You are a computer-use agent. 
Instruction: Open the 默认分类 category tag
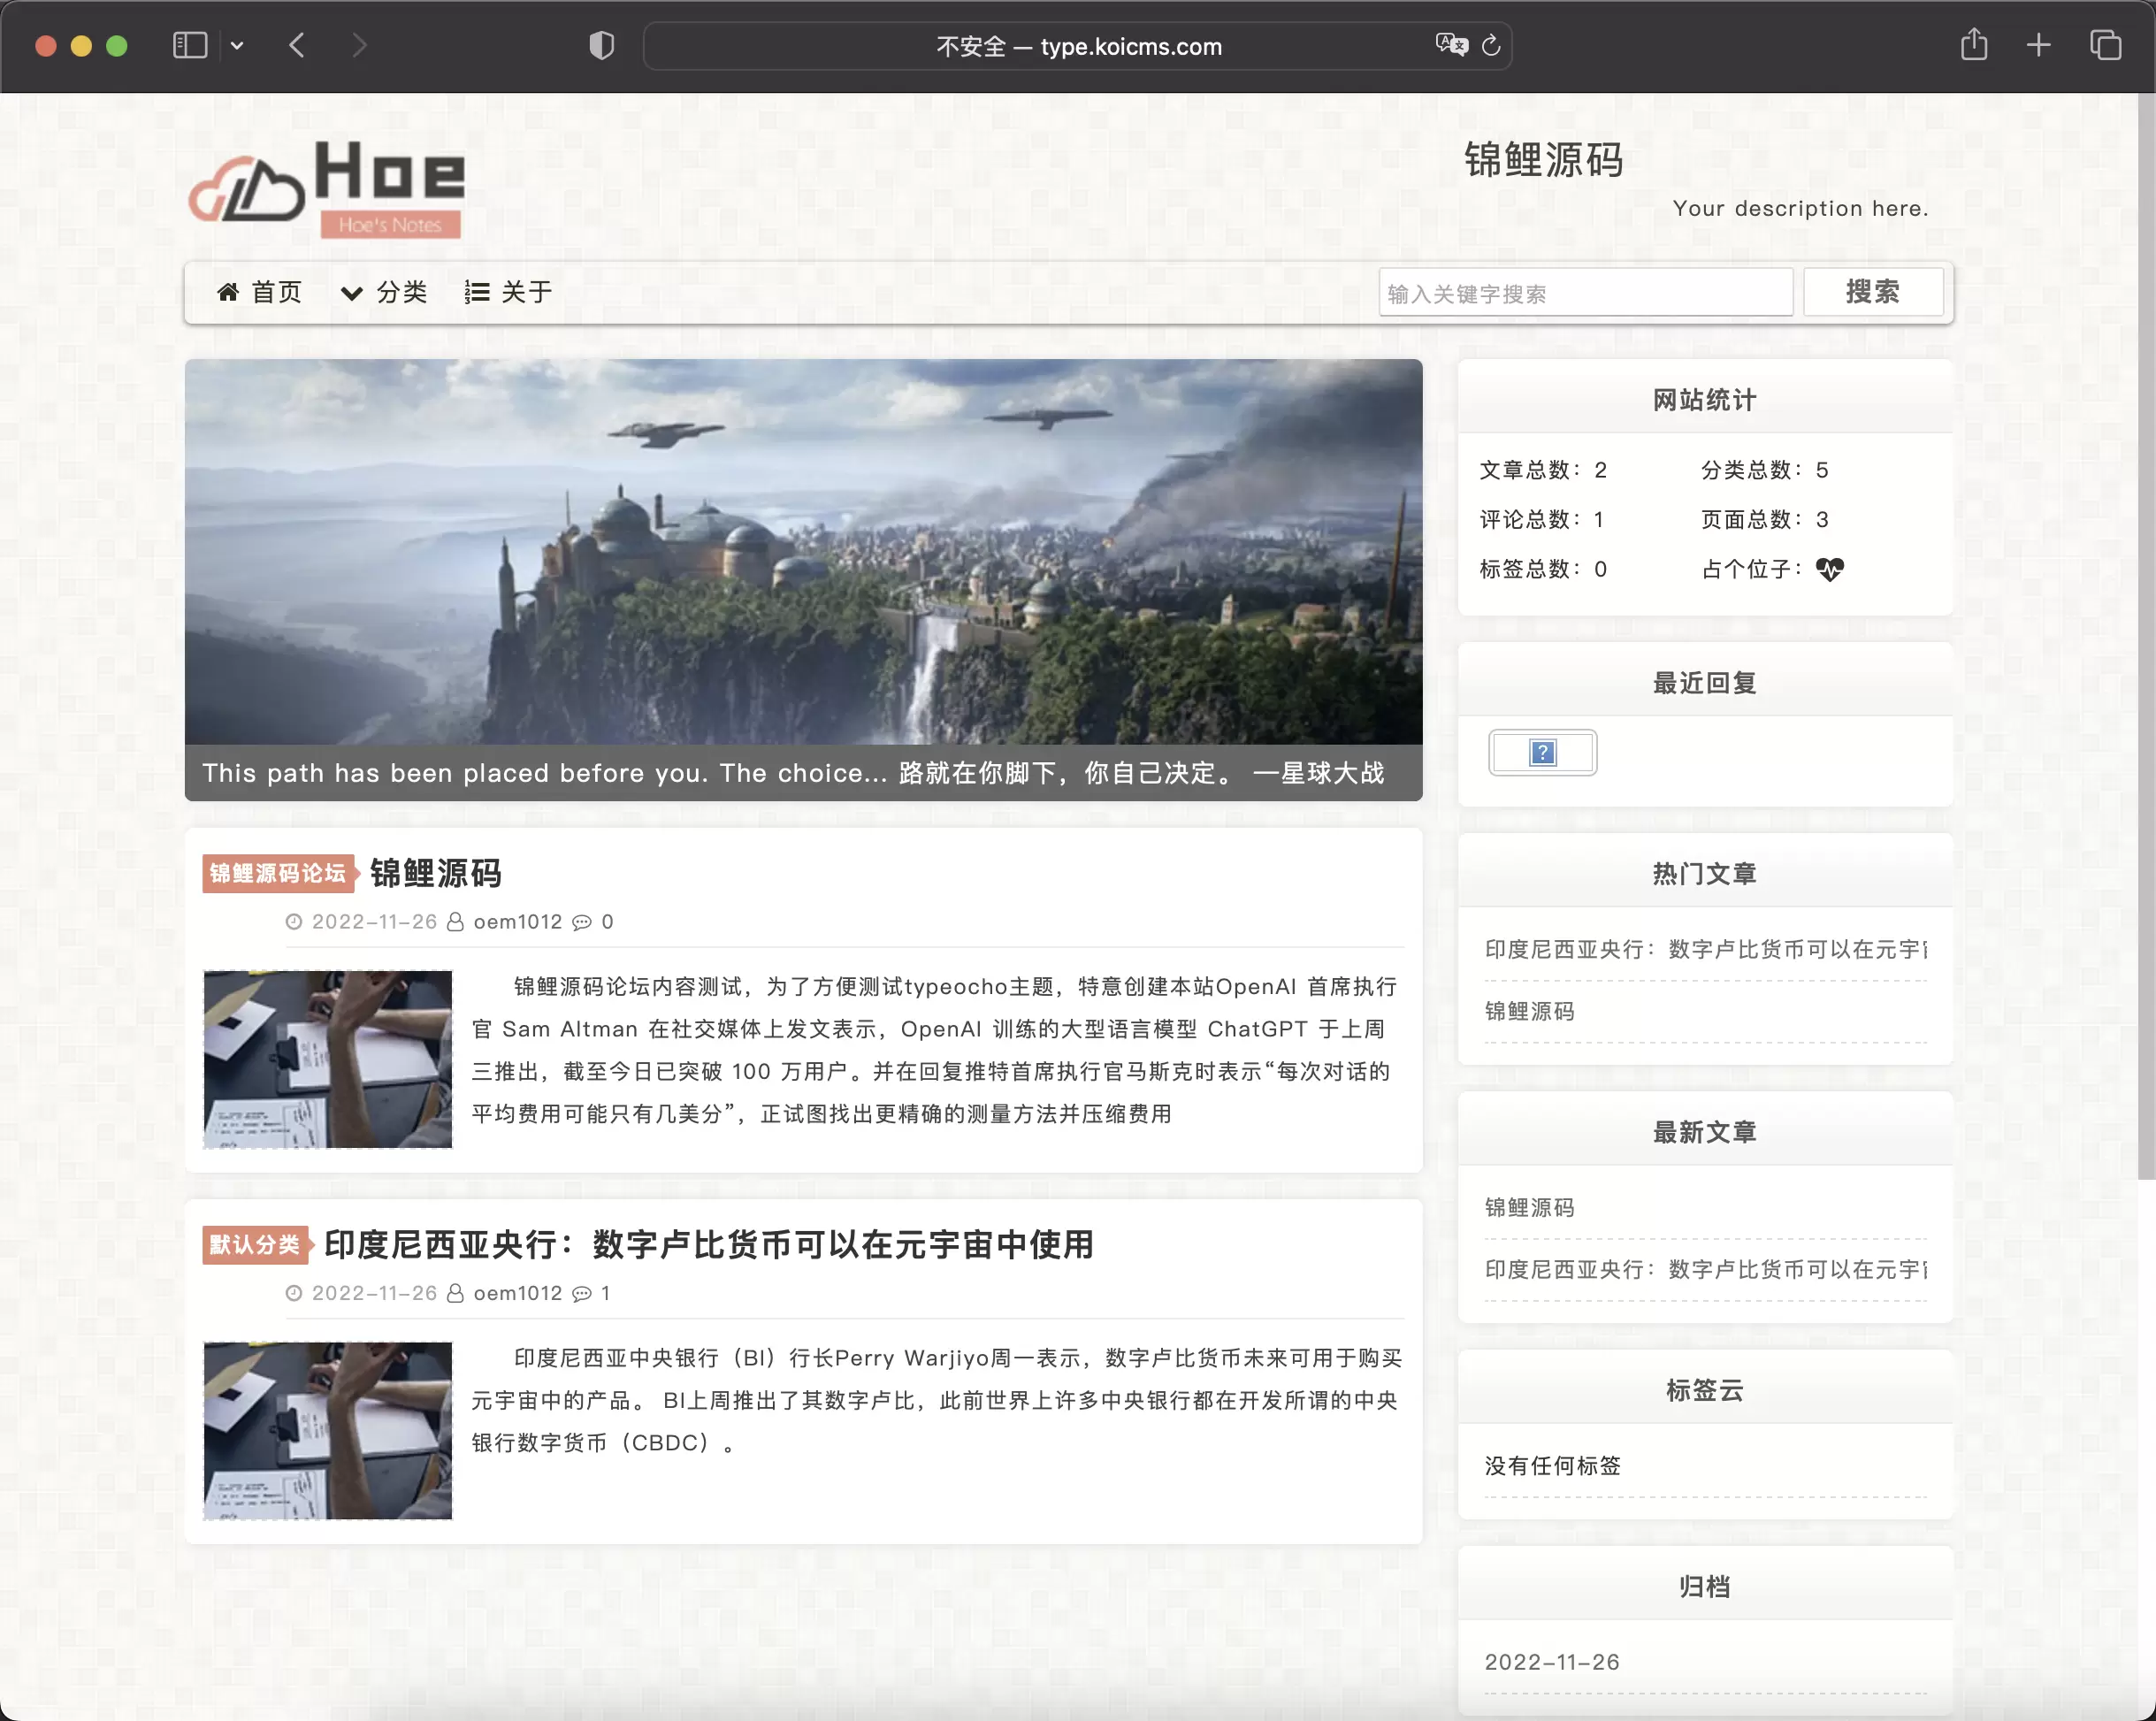pyautogui.click(x=255, y=1245)
